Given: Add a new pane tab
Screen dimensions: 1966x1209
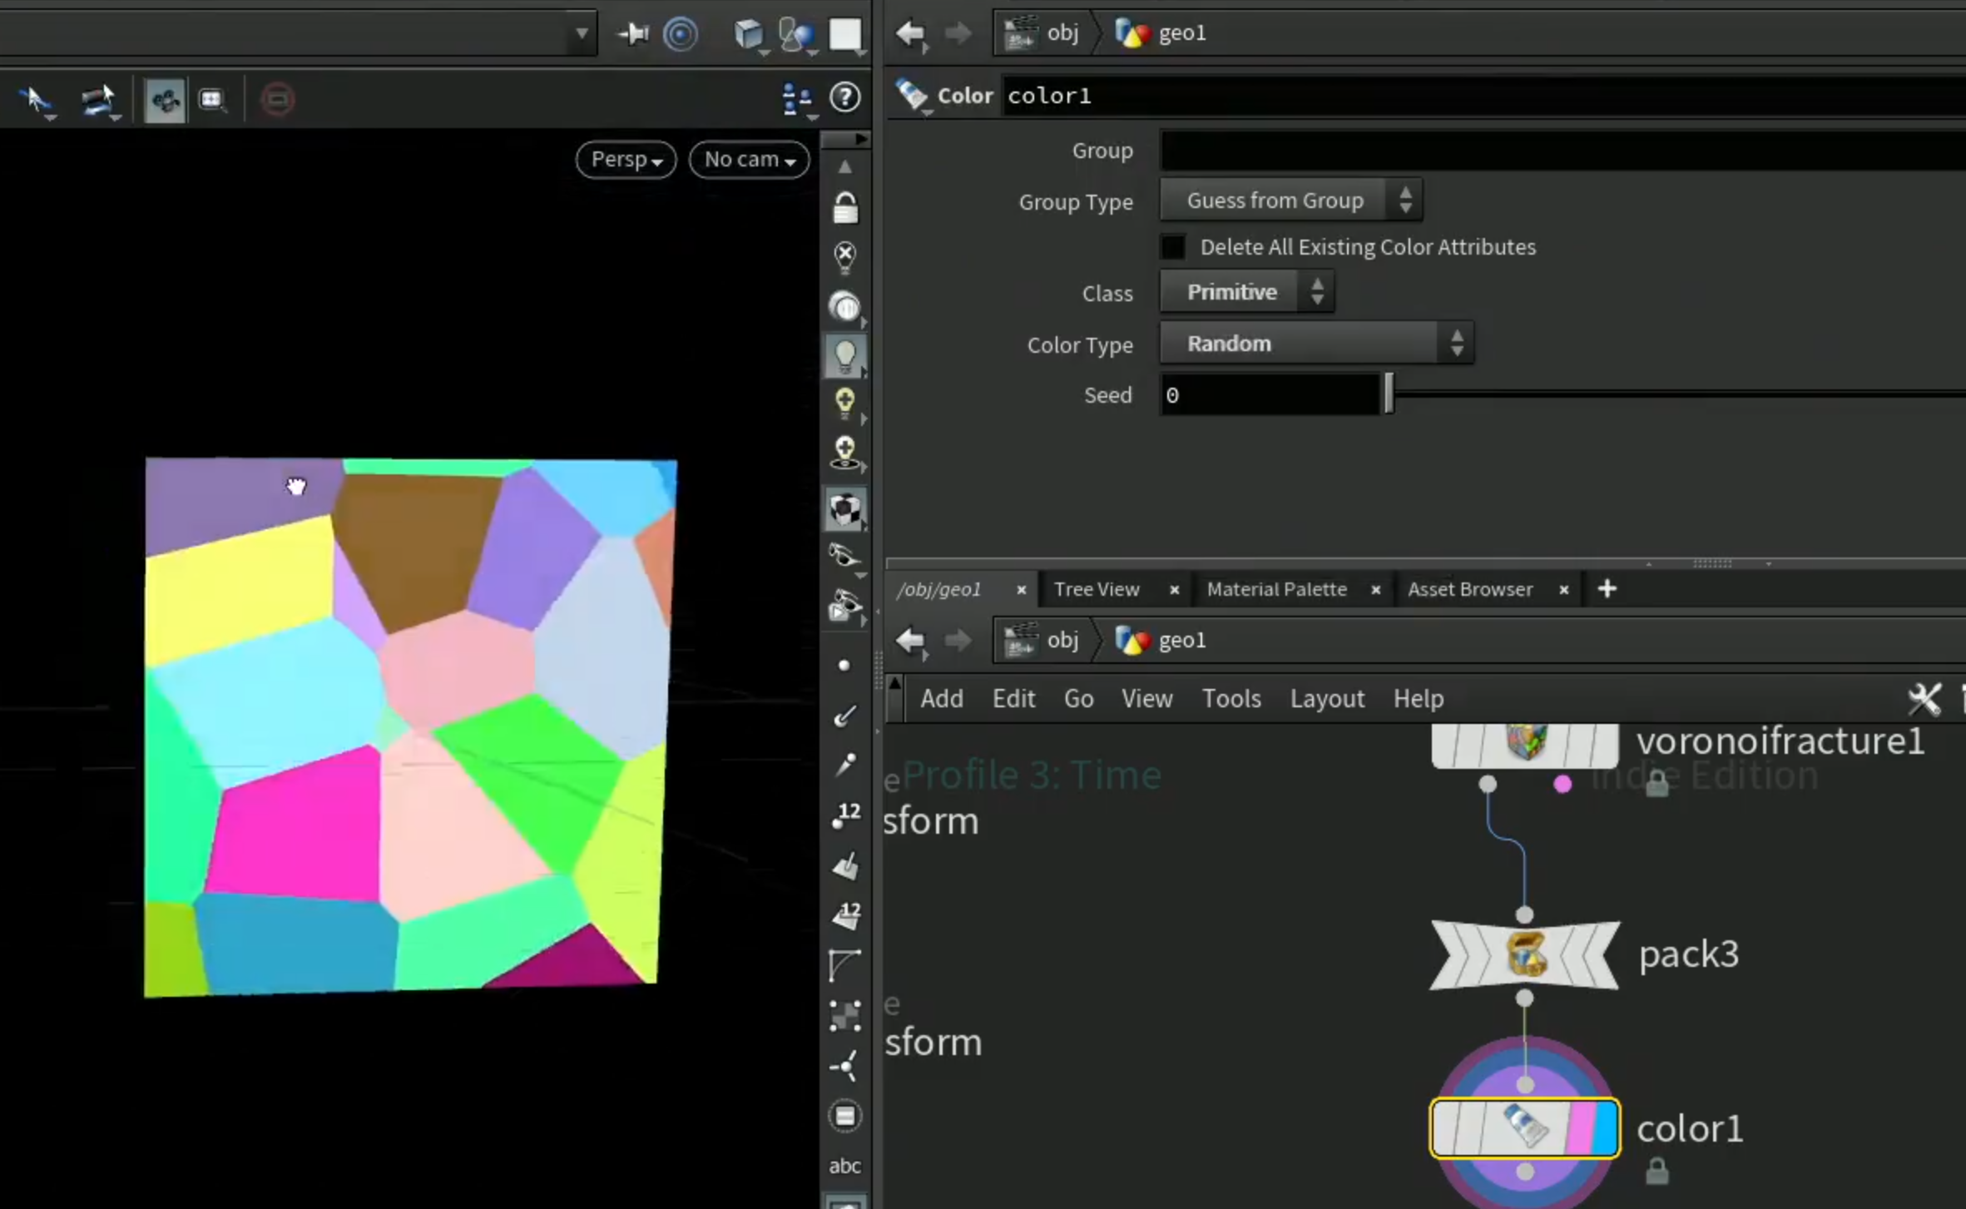Looking at the screenshot, I should tap(1607, 589).
